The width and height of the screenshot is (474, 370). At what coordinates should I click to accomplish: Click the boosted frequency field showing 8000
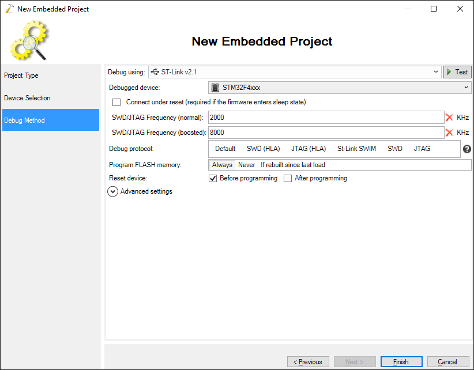click(x=326, y=133)
